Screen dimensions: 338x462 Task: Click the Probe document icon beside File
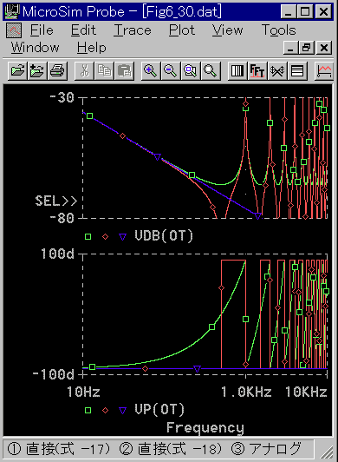tap(14, 30)
